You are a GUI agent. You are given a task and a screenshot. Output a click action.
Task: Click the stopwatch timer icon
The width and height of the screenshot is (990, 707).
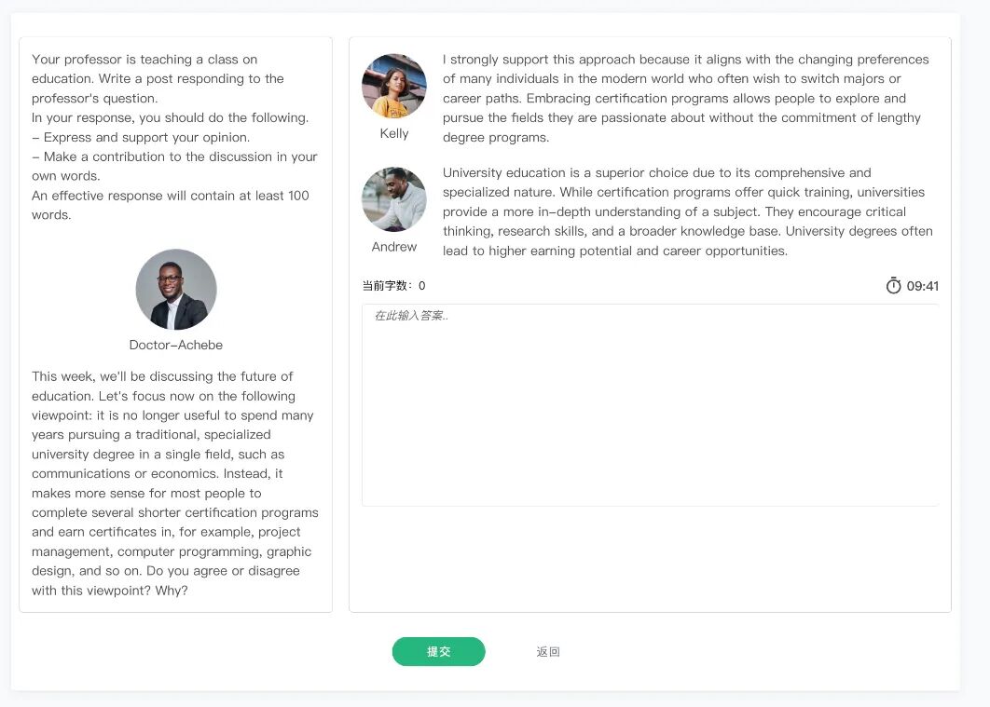coord(893,286)
